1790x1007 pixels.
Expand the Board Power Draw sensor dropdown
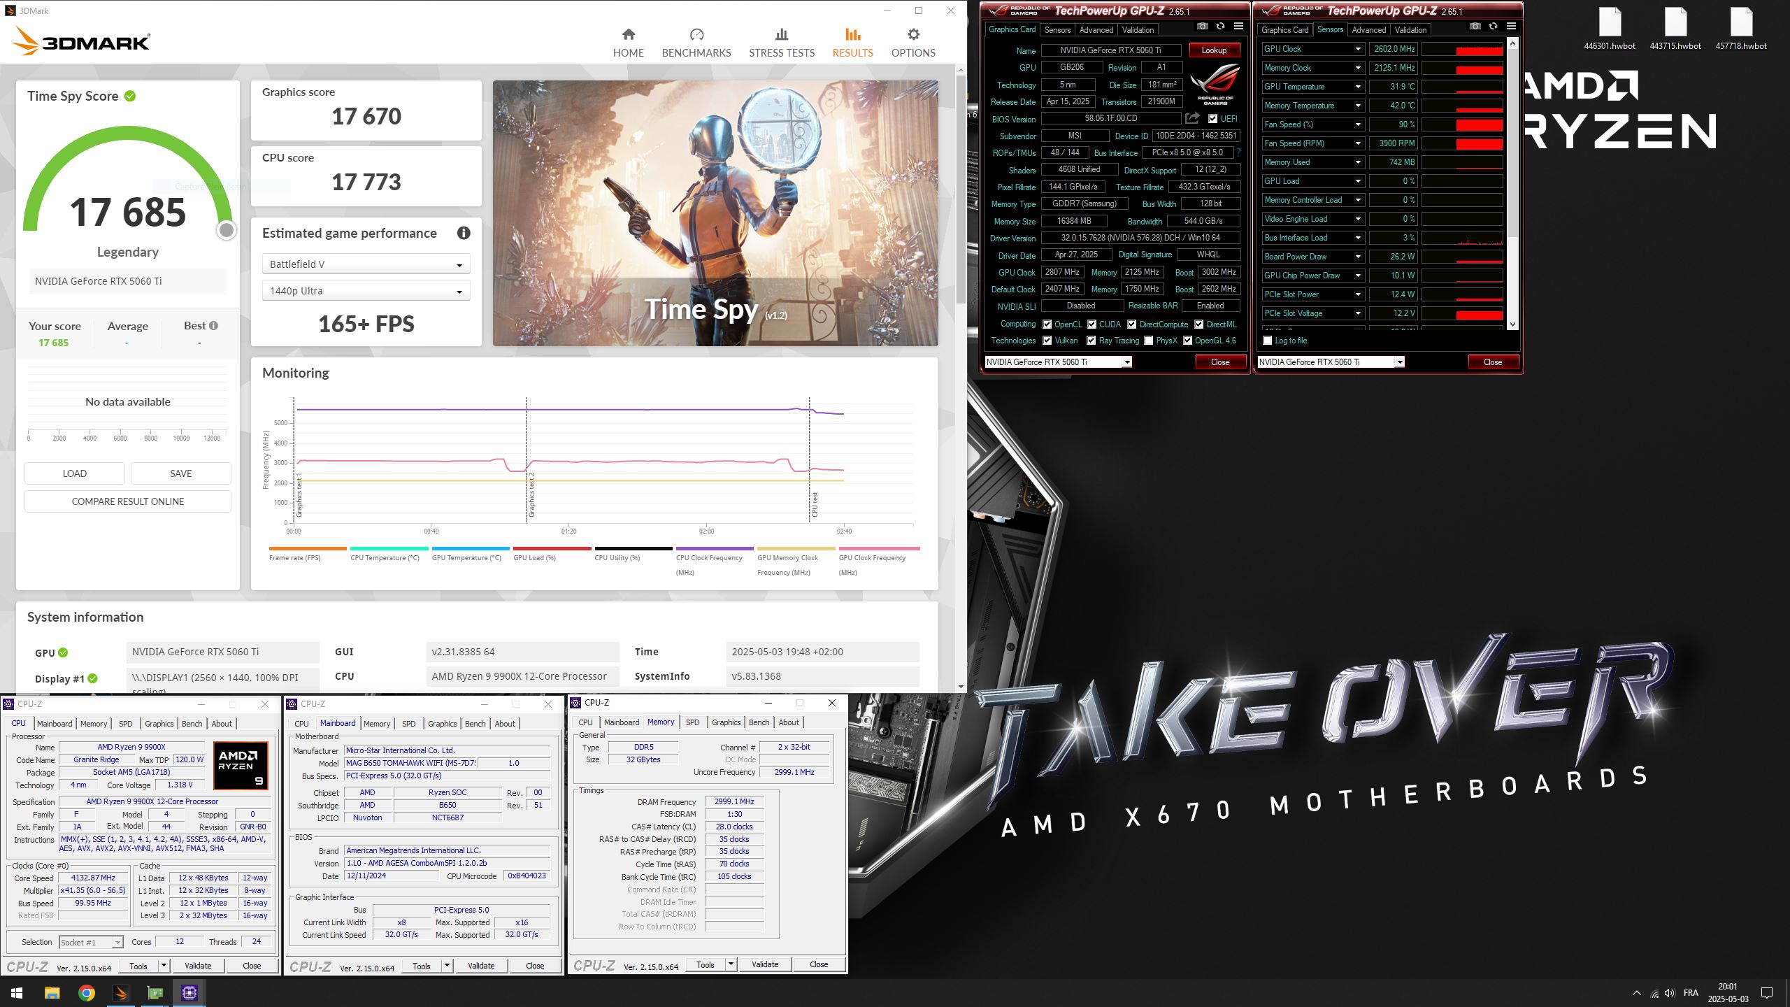(1358, 257)
